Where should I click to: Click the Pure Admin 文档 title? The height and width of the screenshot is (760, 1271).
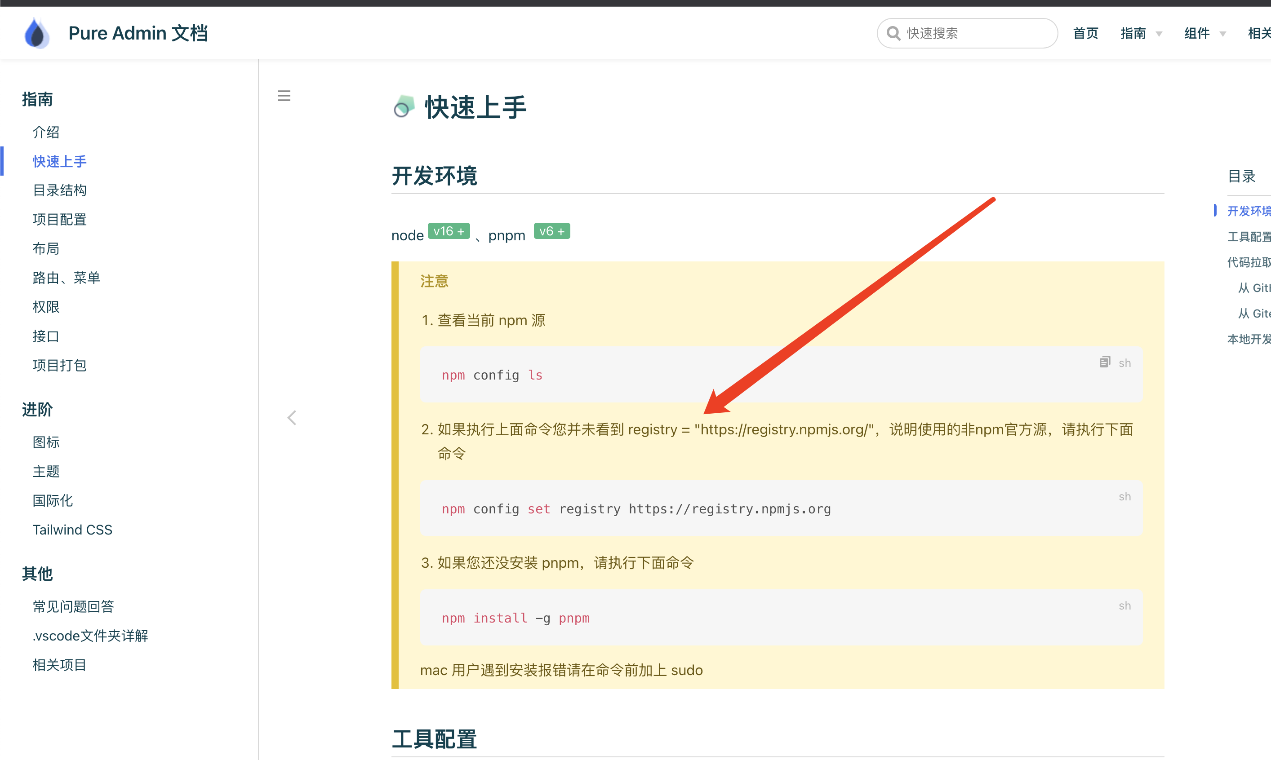pyautogui.click(x=138, y=33)
